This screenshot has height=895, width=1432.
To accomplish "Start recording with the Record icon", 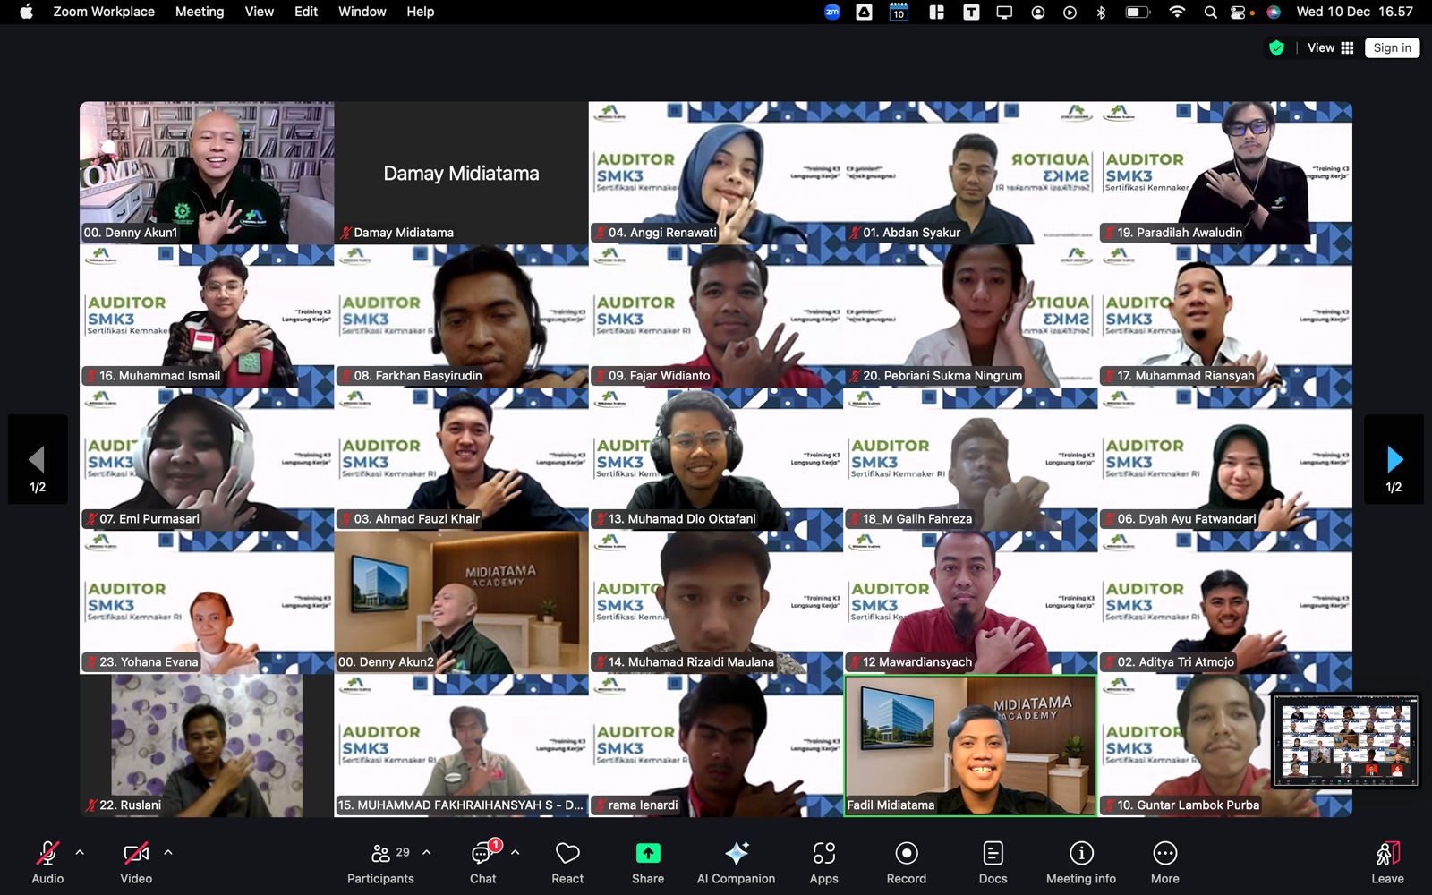I will pyautogui.click(x=906, y=854).
